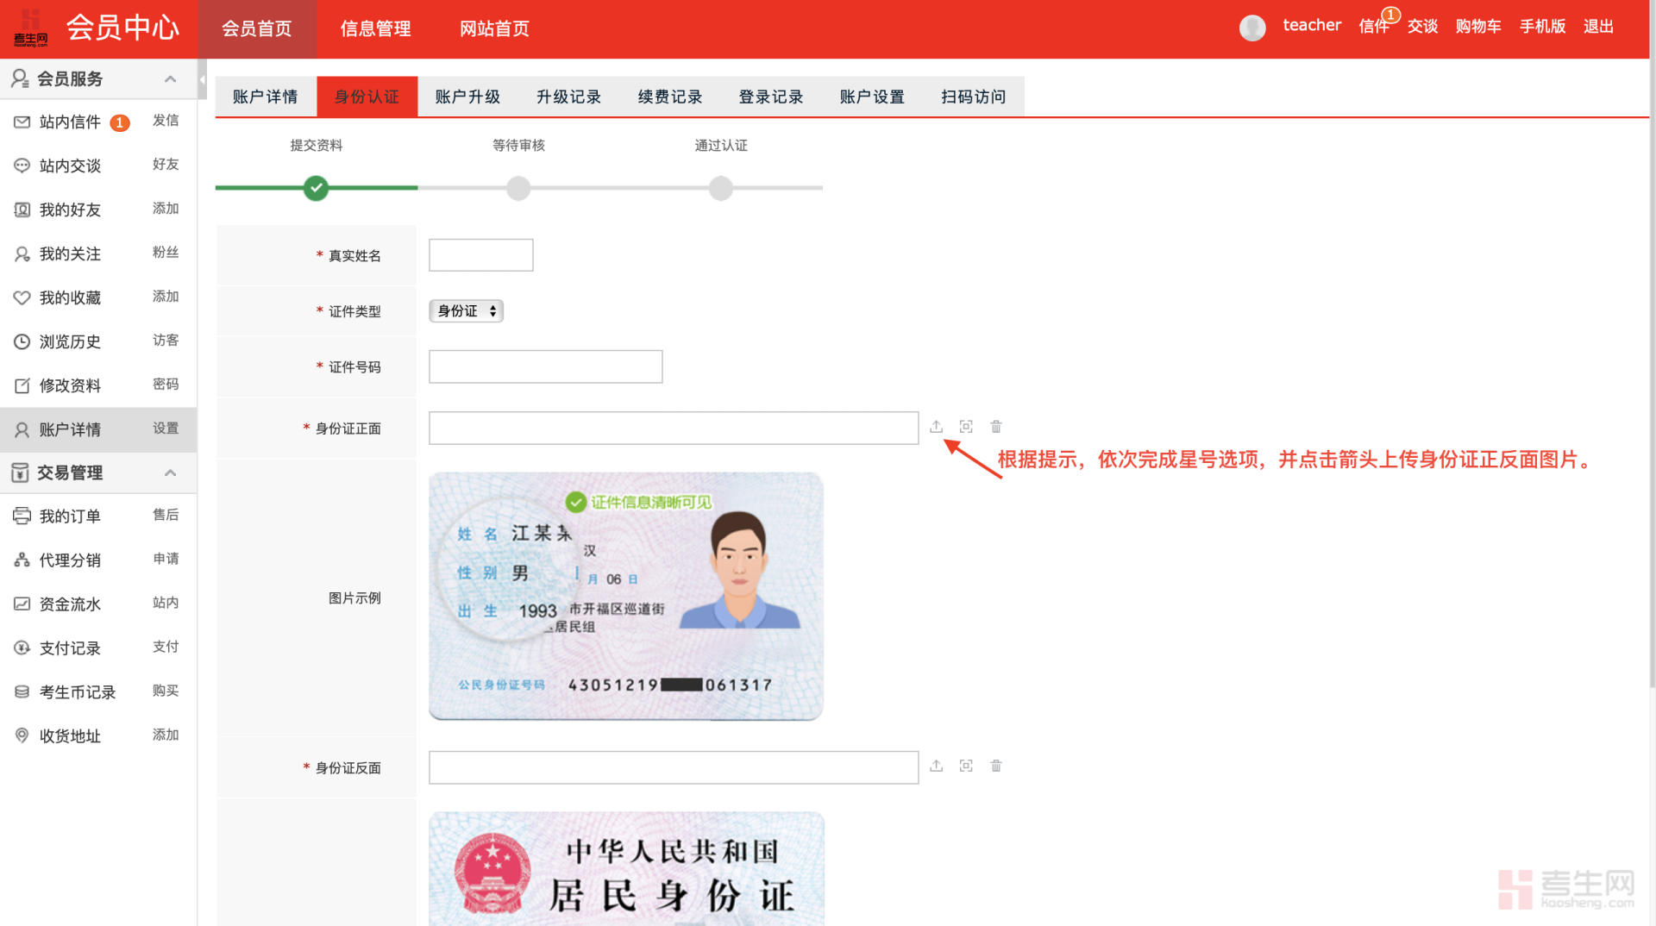This screenshot has width=1656, height=926.
Task: Collapse the 交易管理 section
Action: (170, 472)
